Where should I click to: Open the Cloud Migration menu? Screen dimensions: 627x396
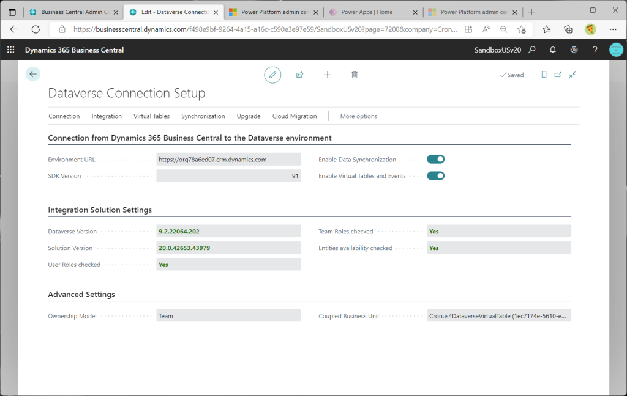pyautogui.click(x=295, y=116)
